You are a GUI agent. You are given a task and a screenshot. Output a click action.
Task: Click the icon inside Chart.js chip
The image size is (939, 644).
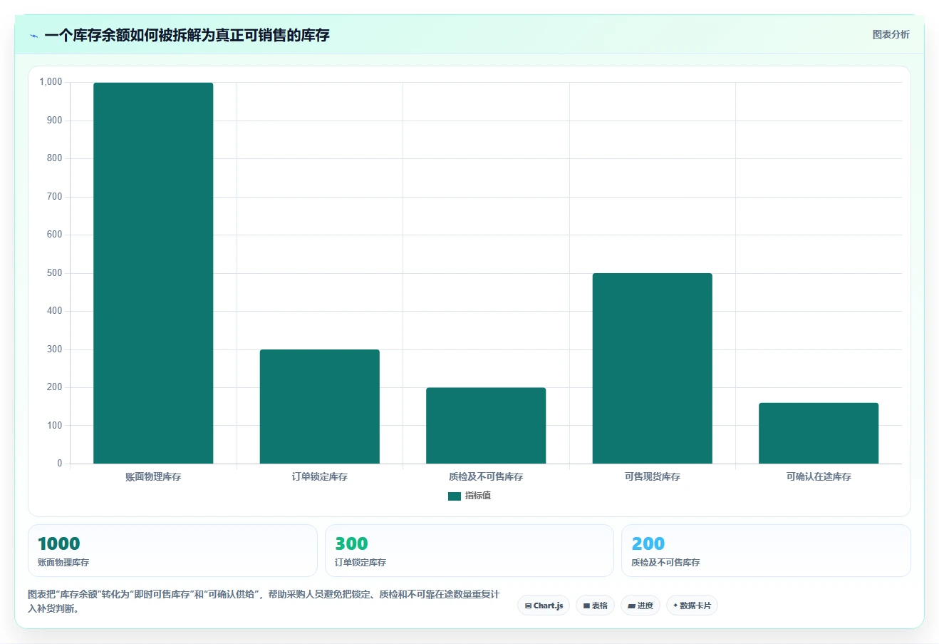(x=528, y=606)
